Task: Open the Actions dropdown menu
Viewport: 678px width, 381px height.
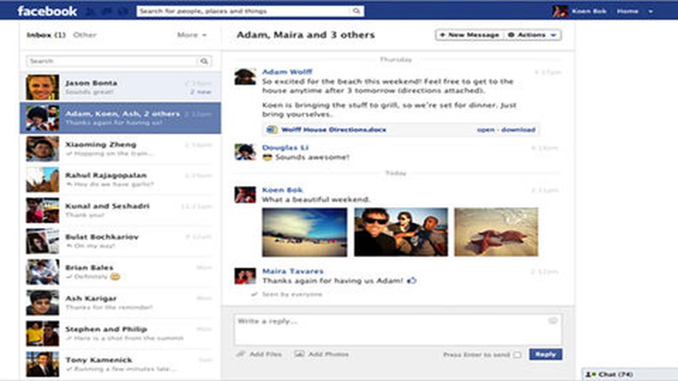Action: [x=532, y=35]
